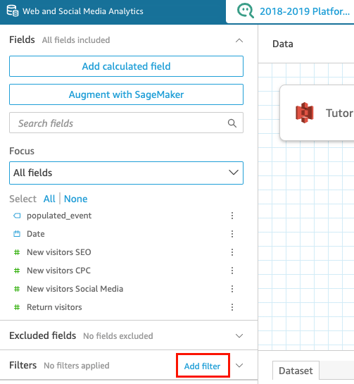Click the string type icon of populated_event

(17, 216)
